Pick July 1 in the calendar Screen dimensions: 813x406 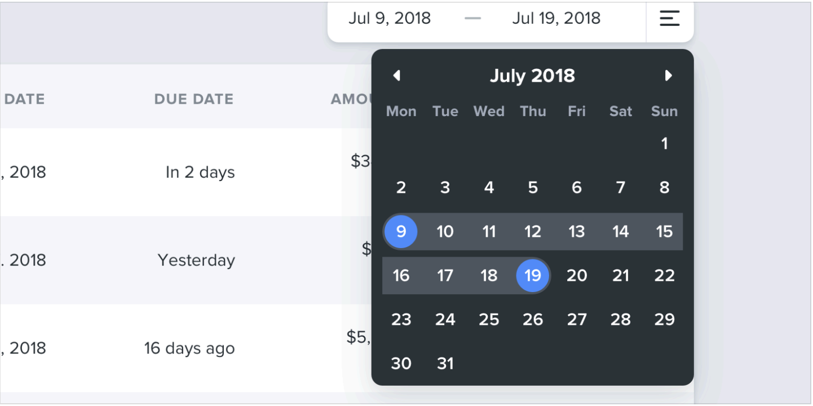[664, 144]
